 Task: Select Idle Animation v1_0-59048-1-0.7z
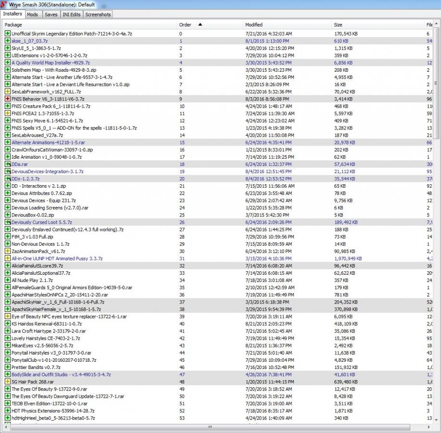pos(218,157)
